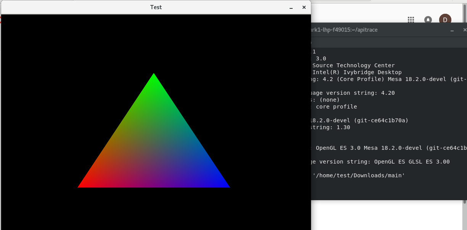Click the 'Source Technology Center' terminal line

[353, 65]
